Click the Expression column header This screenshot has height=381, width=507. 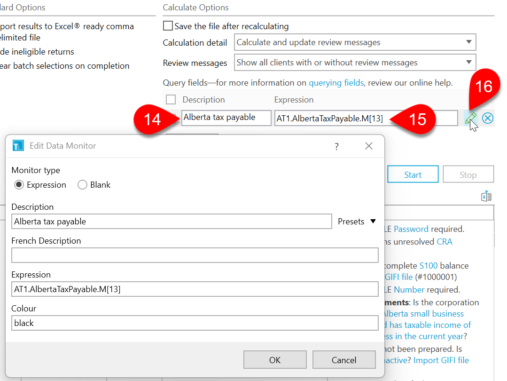coord(294,100)
